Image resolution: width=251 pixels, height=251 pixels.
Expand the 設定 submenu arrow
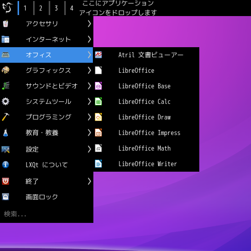coord(89,149)
